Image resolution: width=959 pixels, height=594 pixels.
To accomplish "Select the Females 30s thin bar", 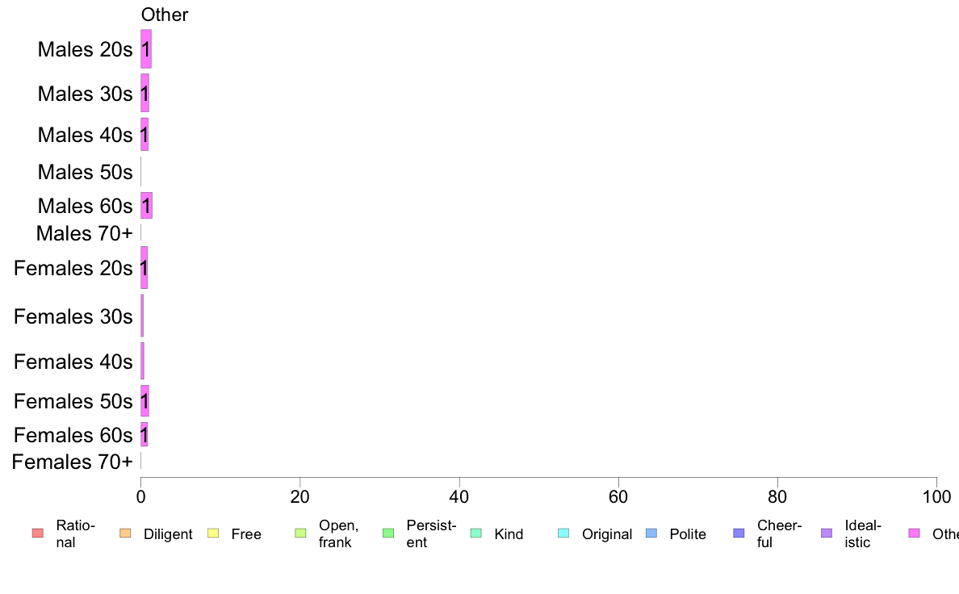I will (x=142, y=316).
